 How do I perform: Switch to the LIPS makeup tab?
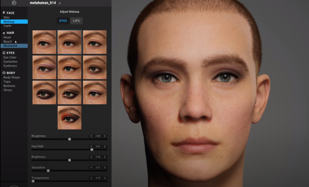[76, 21]
